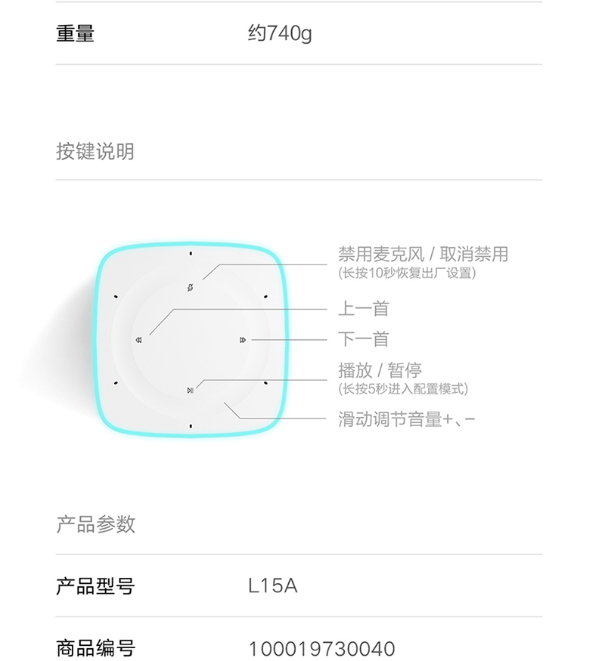Click the previous track icon on speaker
Screen dimensions: 599x661
click(138, 340)
